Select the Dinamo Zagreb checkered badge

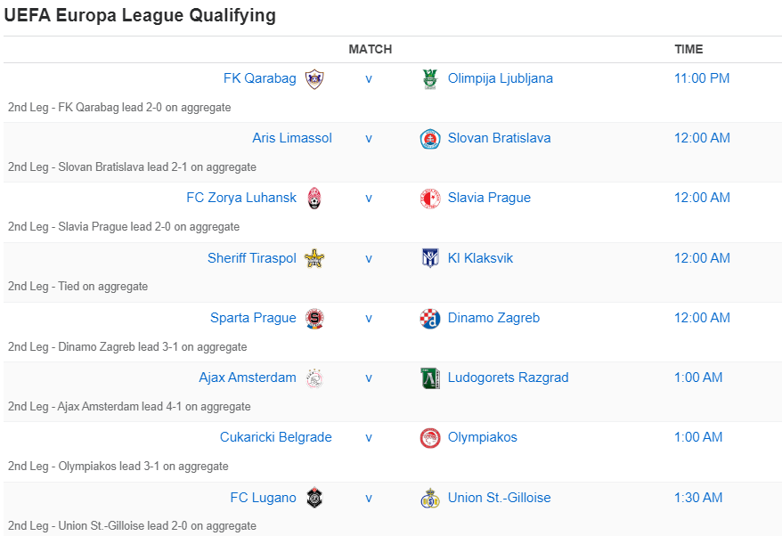coord(430,318)
